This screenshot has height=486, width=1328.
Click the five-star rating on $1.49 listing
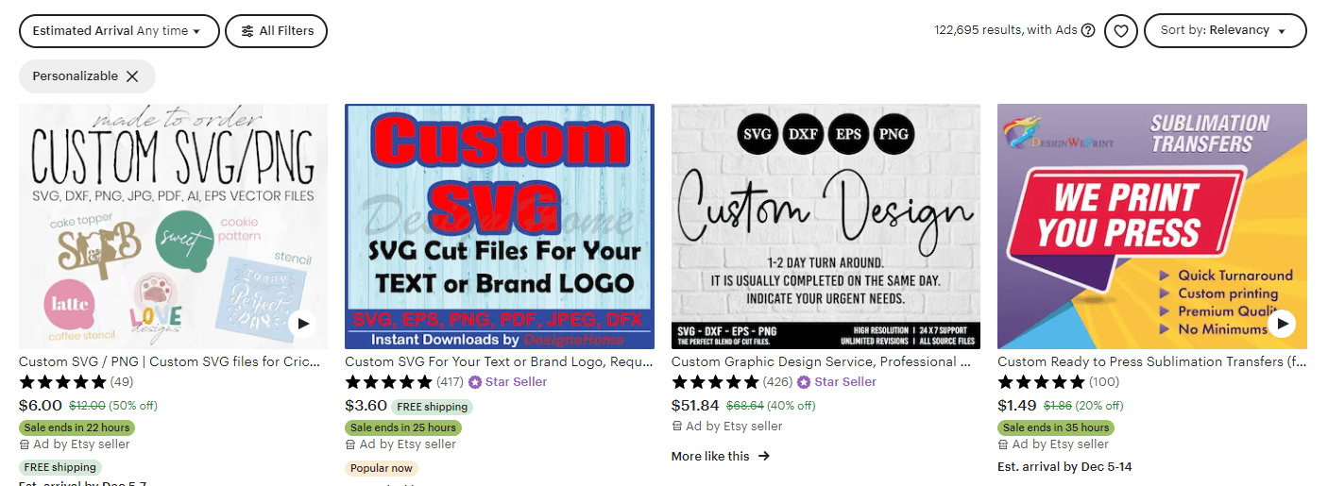point(1041,382)
